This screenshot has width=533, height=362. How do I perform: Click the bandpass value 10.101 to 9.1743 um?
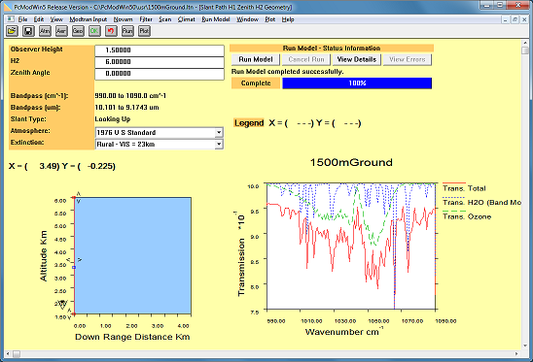tap(126, 107)
